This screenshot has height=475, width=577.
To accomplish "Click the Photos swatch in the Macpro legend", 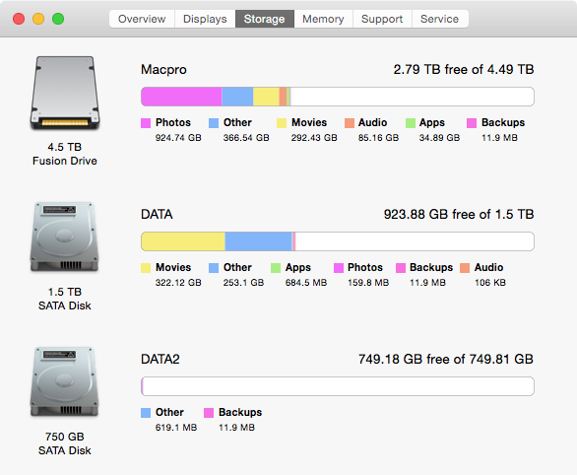I will (x=146, y=123).
